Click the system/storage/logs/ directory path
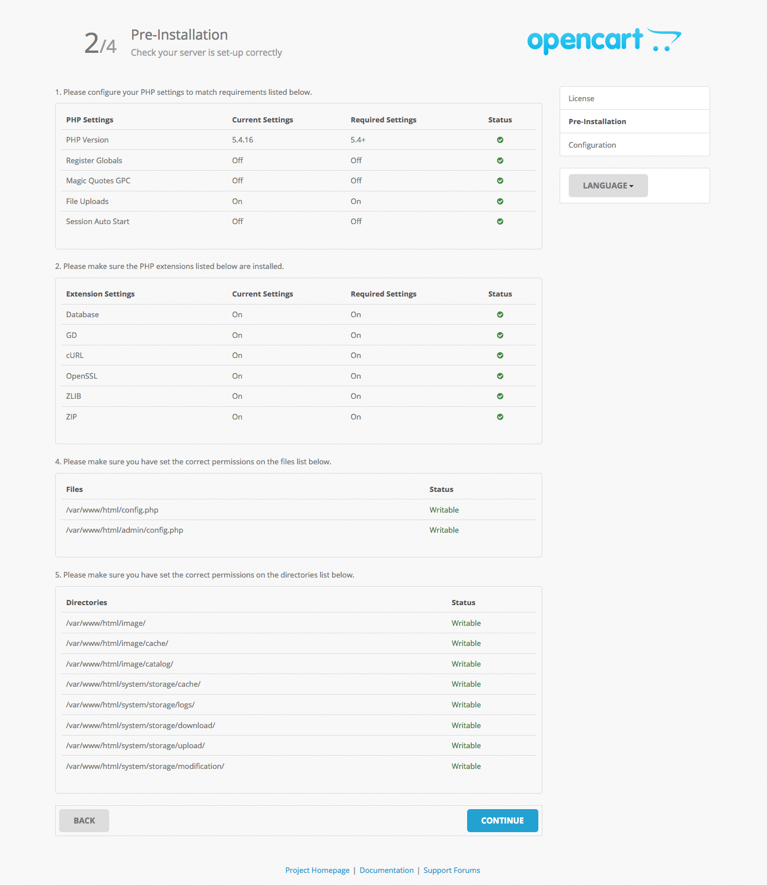Viewport: 767px width, 885px height. [130, 705]
